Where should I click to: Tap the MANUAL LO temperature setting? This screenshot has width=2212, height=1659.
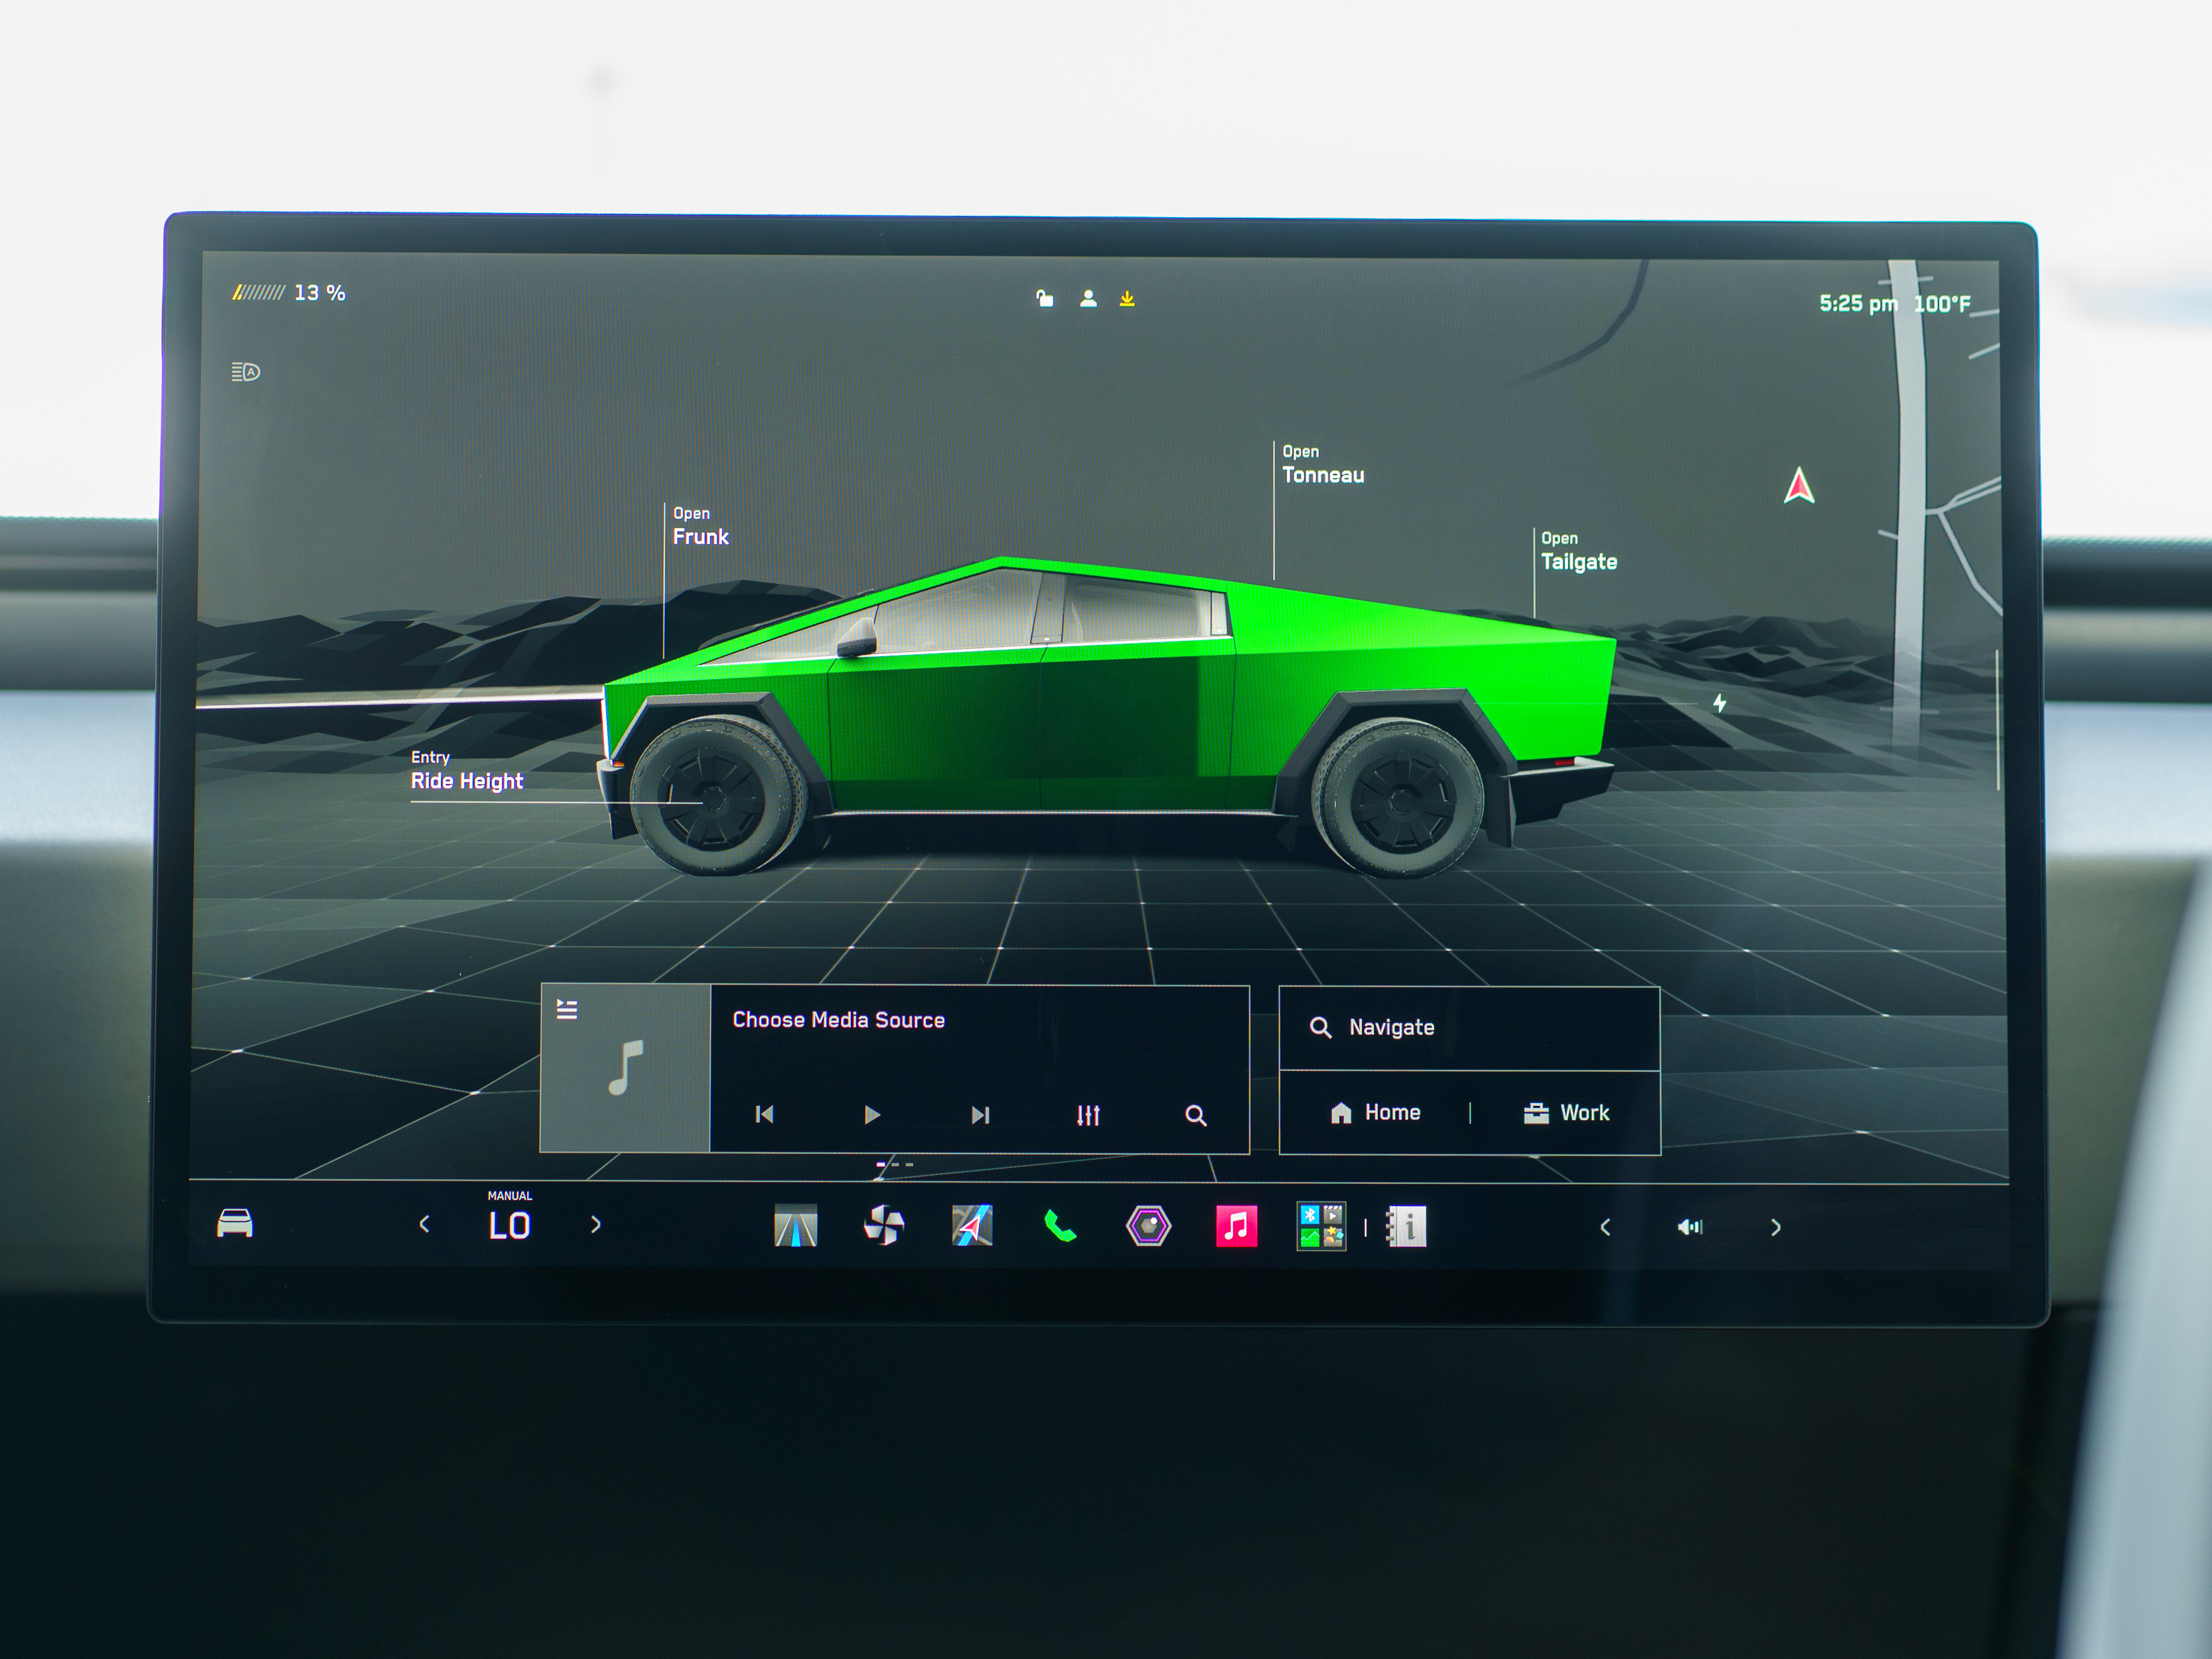click(509, 1217)
